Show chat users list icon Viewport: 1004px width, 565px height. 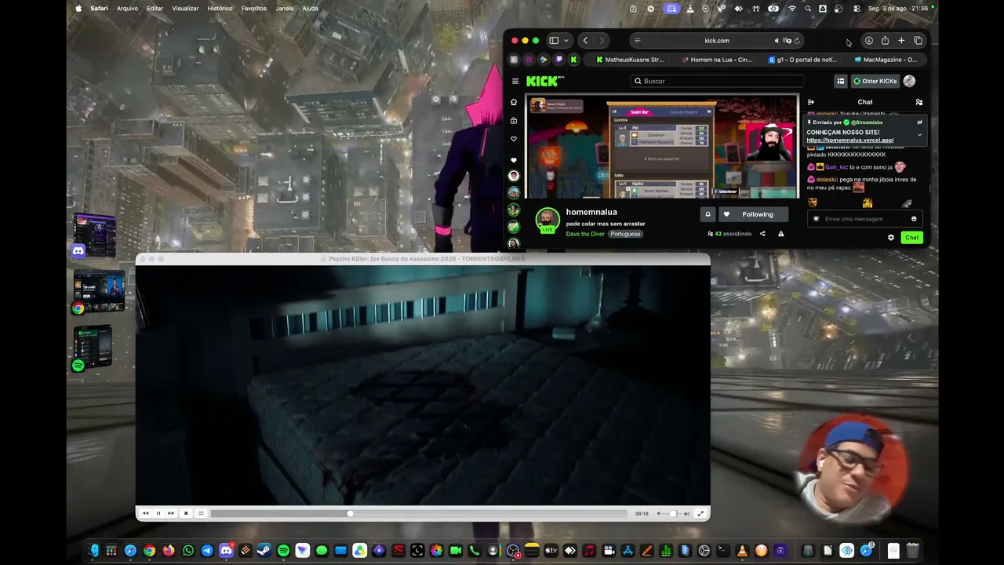click(919, 102)
